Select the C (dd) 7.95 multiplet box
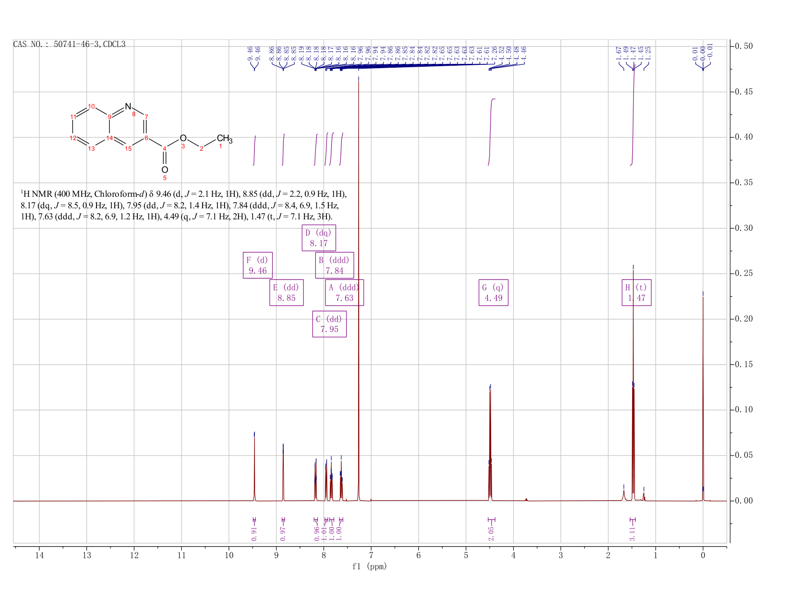Viewport: 792px width, 612px height. tap(329, 324)
